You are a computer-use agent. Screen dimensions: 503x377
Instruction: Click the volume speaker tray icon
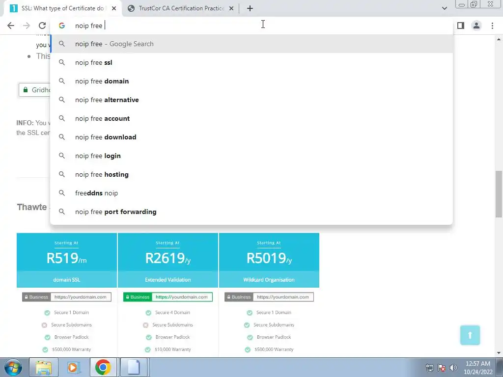(x=453, y=368)
